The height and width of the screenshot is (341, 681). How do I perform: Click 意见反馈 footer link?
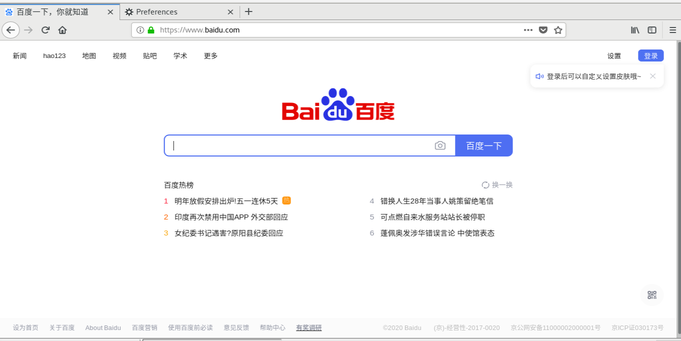(x=236, y=328)
